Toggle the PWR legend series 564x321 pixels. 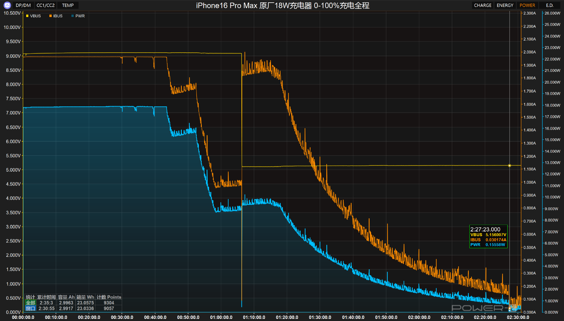[80, 16]
